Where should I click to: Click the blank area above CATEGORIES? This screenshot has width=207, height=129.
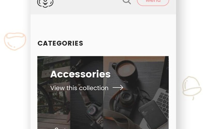click(x=103, y=26)
